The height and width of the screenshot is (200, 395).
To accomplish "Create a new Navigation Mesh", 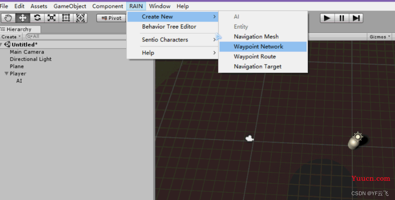I will [x=263, y=36].
